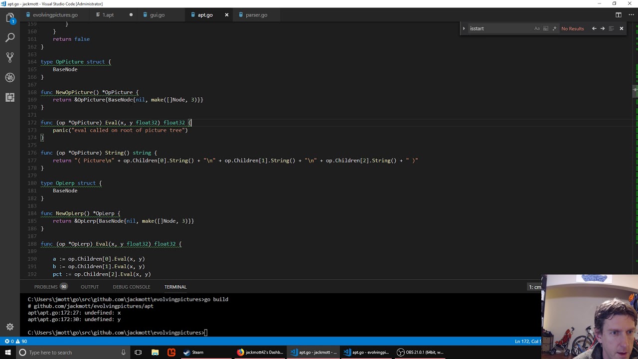The width and height of the screenshot is (638, 359).
Task: Expand the replace field in find widget
Action: coord(464,28)
